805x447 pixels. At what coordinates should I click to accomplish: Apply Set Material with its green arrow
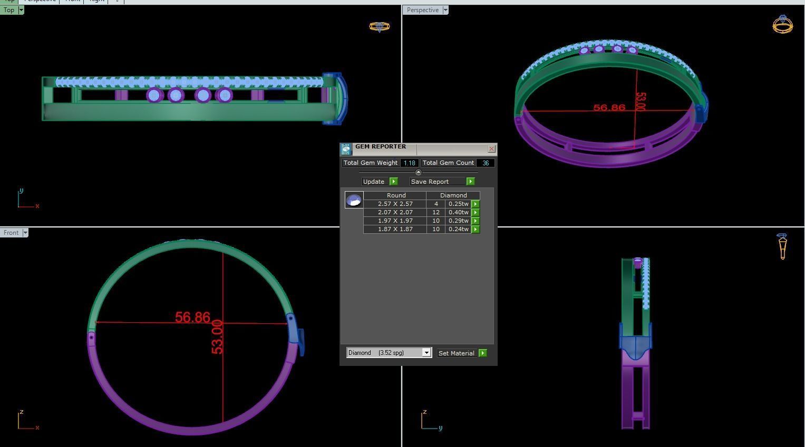click(482, 353)
